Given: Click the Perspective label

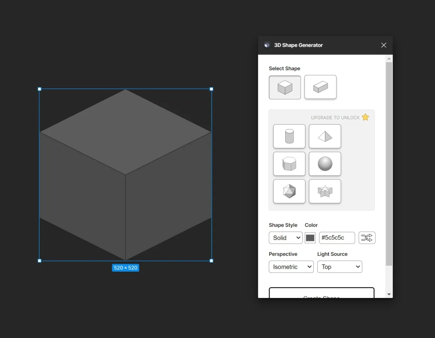Looking at the screenshot, I should coord(283,254).
